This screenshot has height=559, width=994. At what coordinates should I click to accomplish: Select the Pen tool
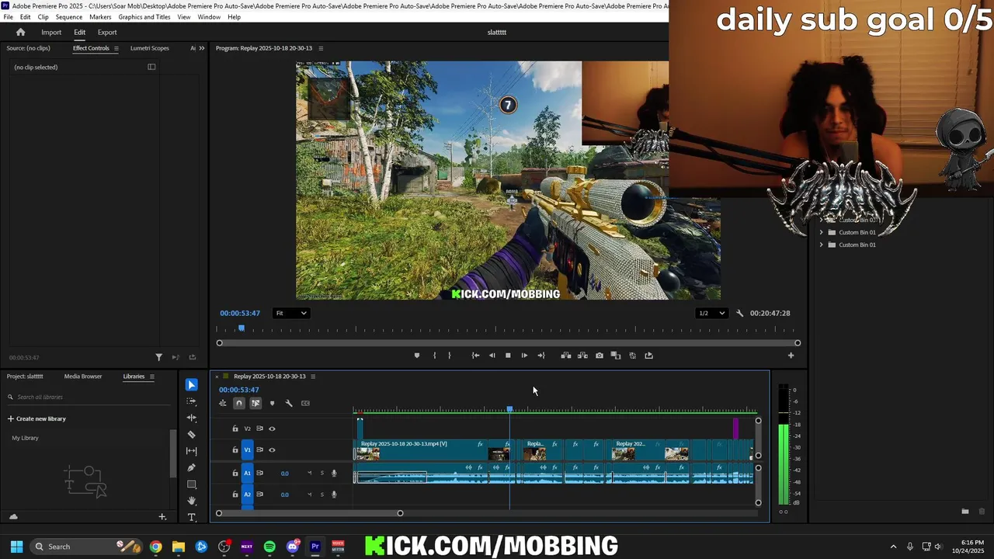click(x=191, y=467)
